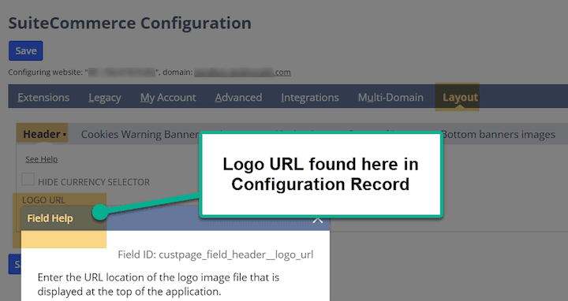Viewport: 568px width, 301px height.
Task: Select the Header subtab
Action: [x=42, y=134]
